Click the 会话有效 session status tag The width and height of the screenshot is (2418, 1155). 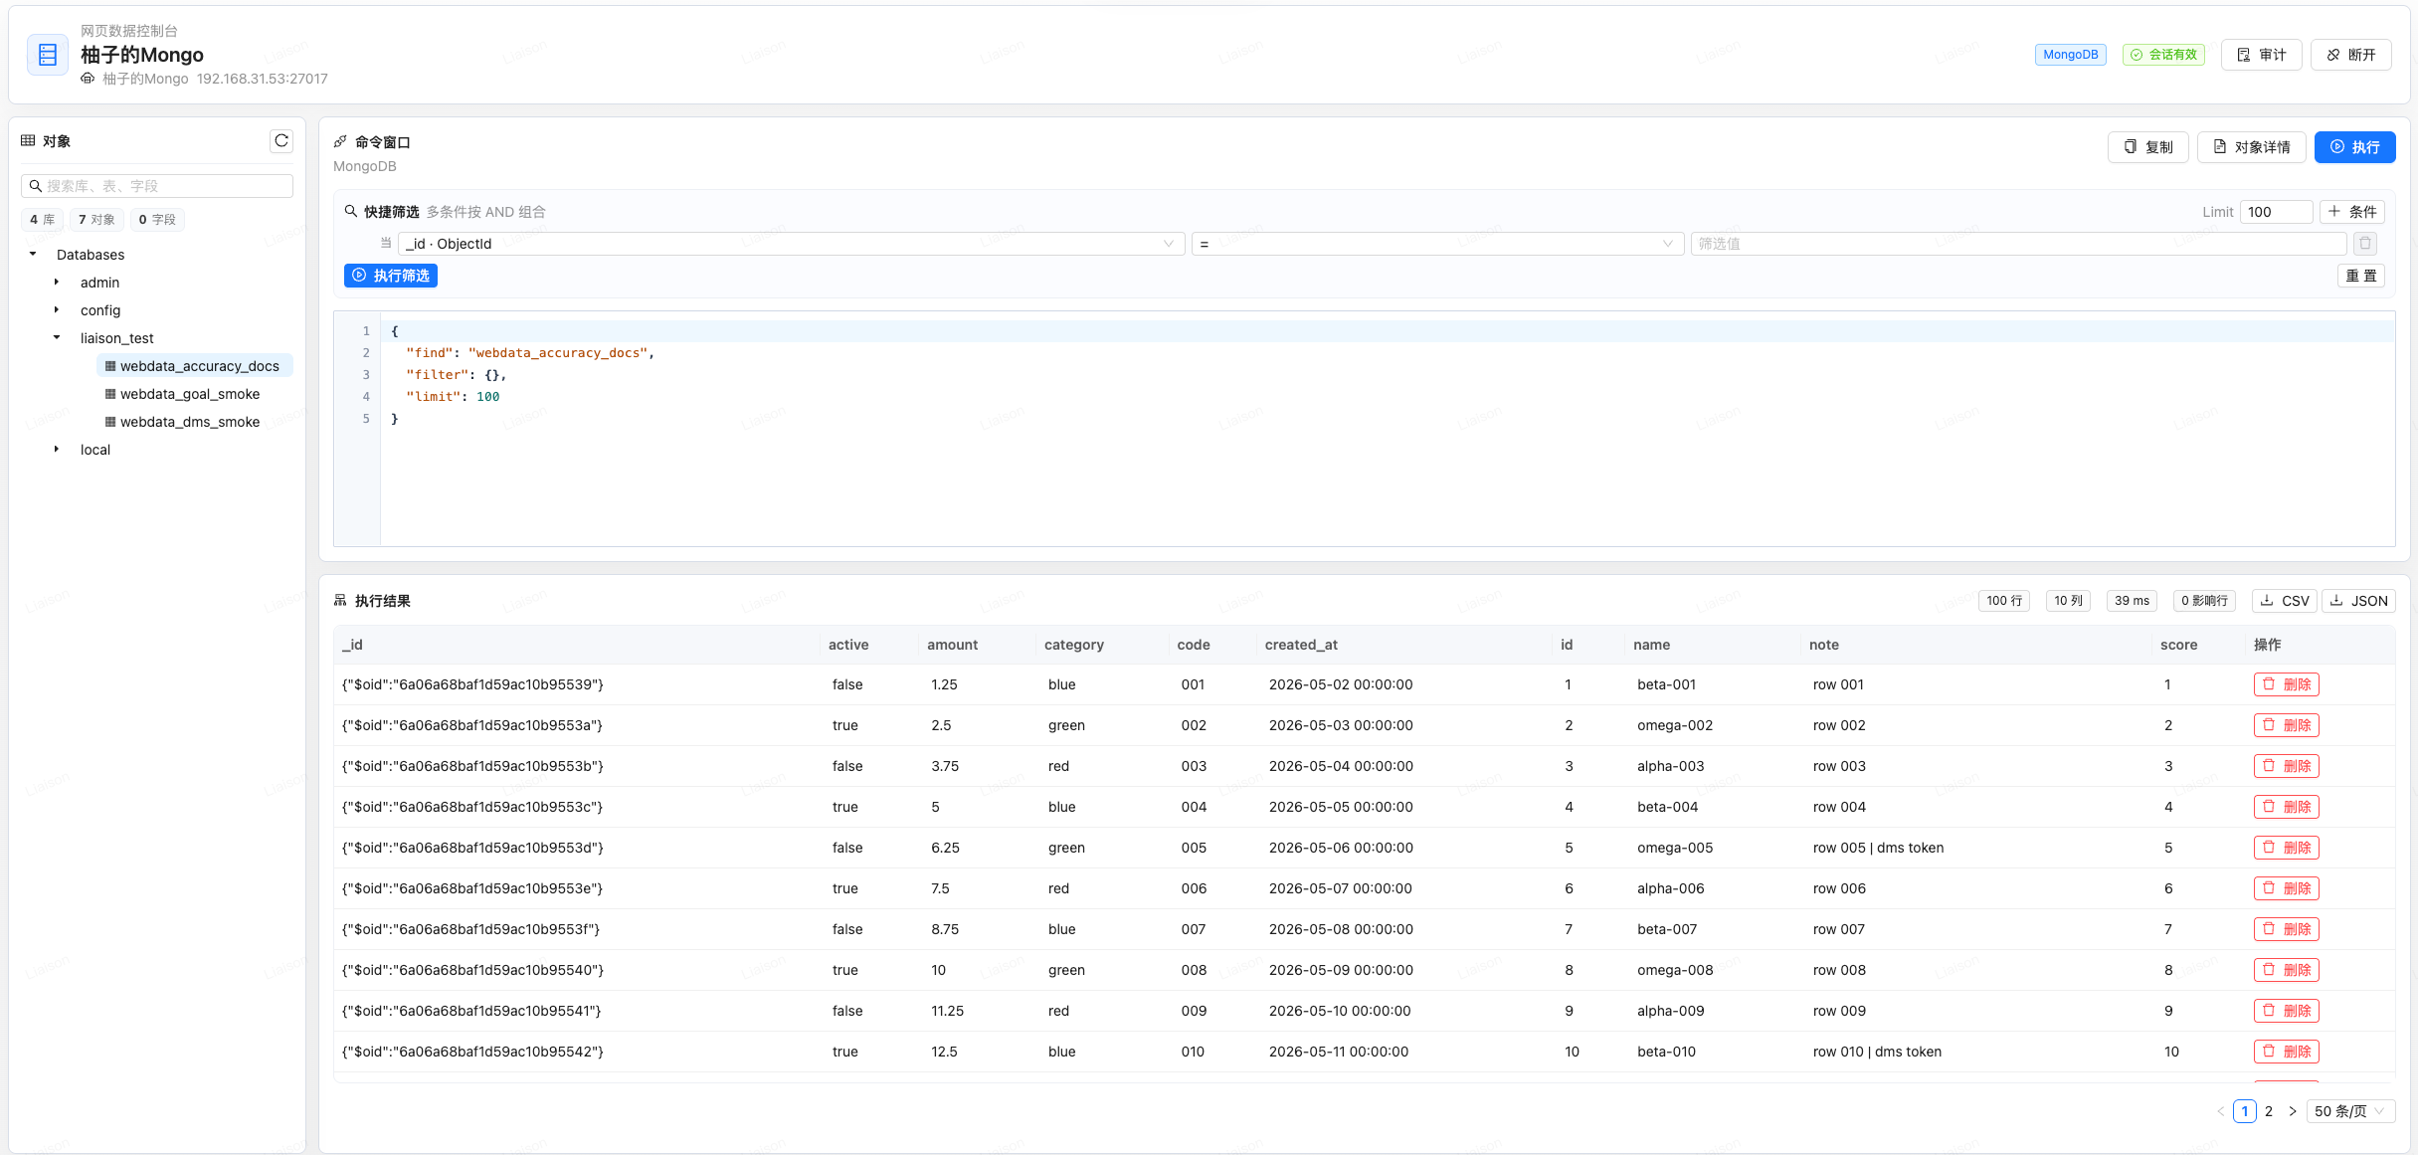2163,55
